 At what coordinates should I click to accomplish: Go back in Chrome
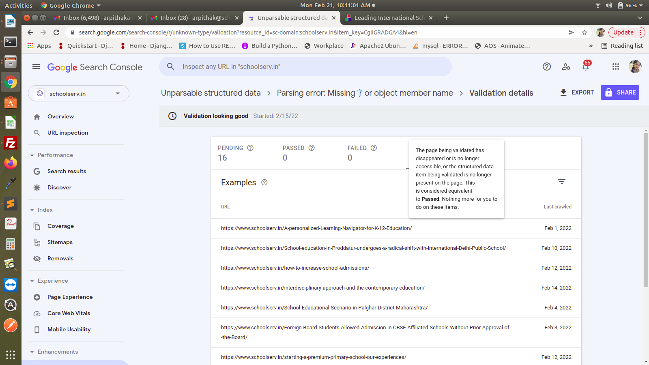pos(30,32)
